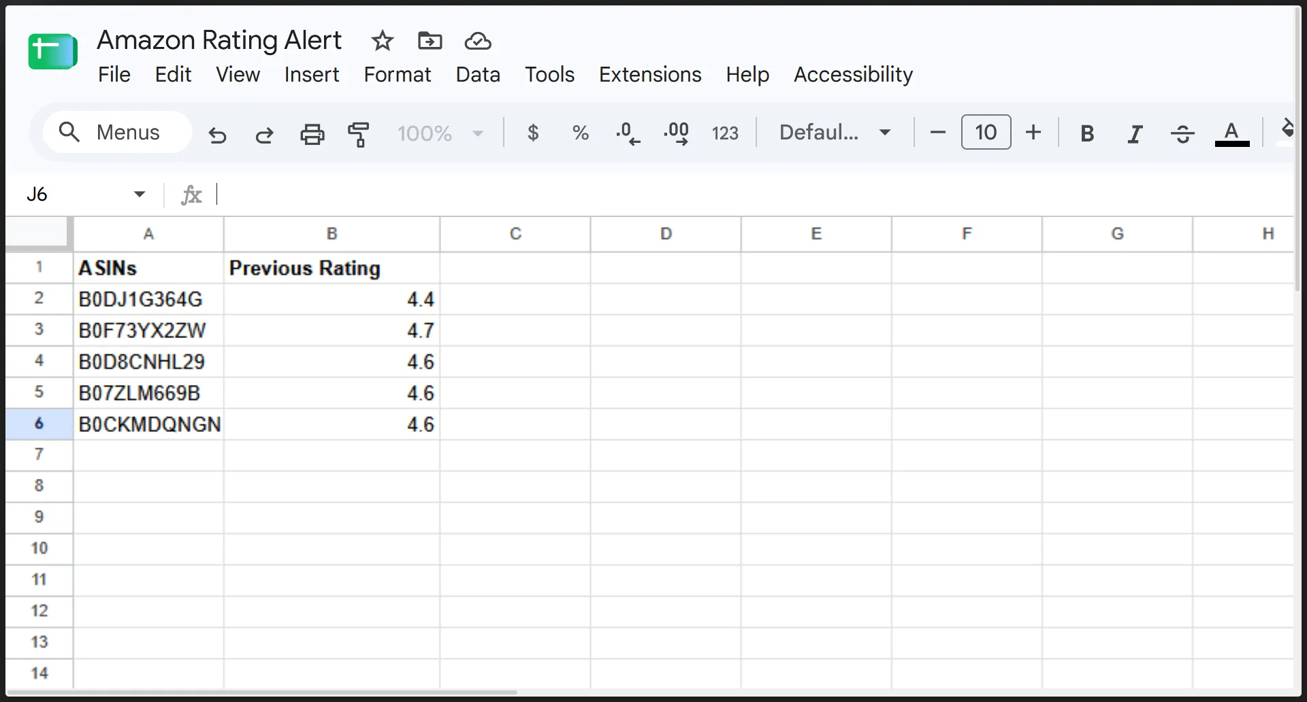
Task: Open the fill color tool
Action: coord(1286,131)
